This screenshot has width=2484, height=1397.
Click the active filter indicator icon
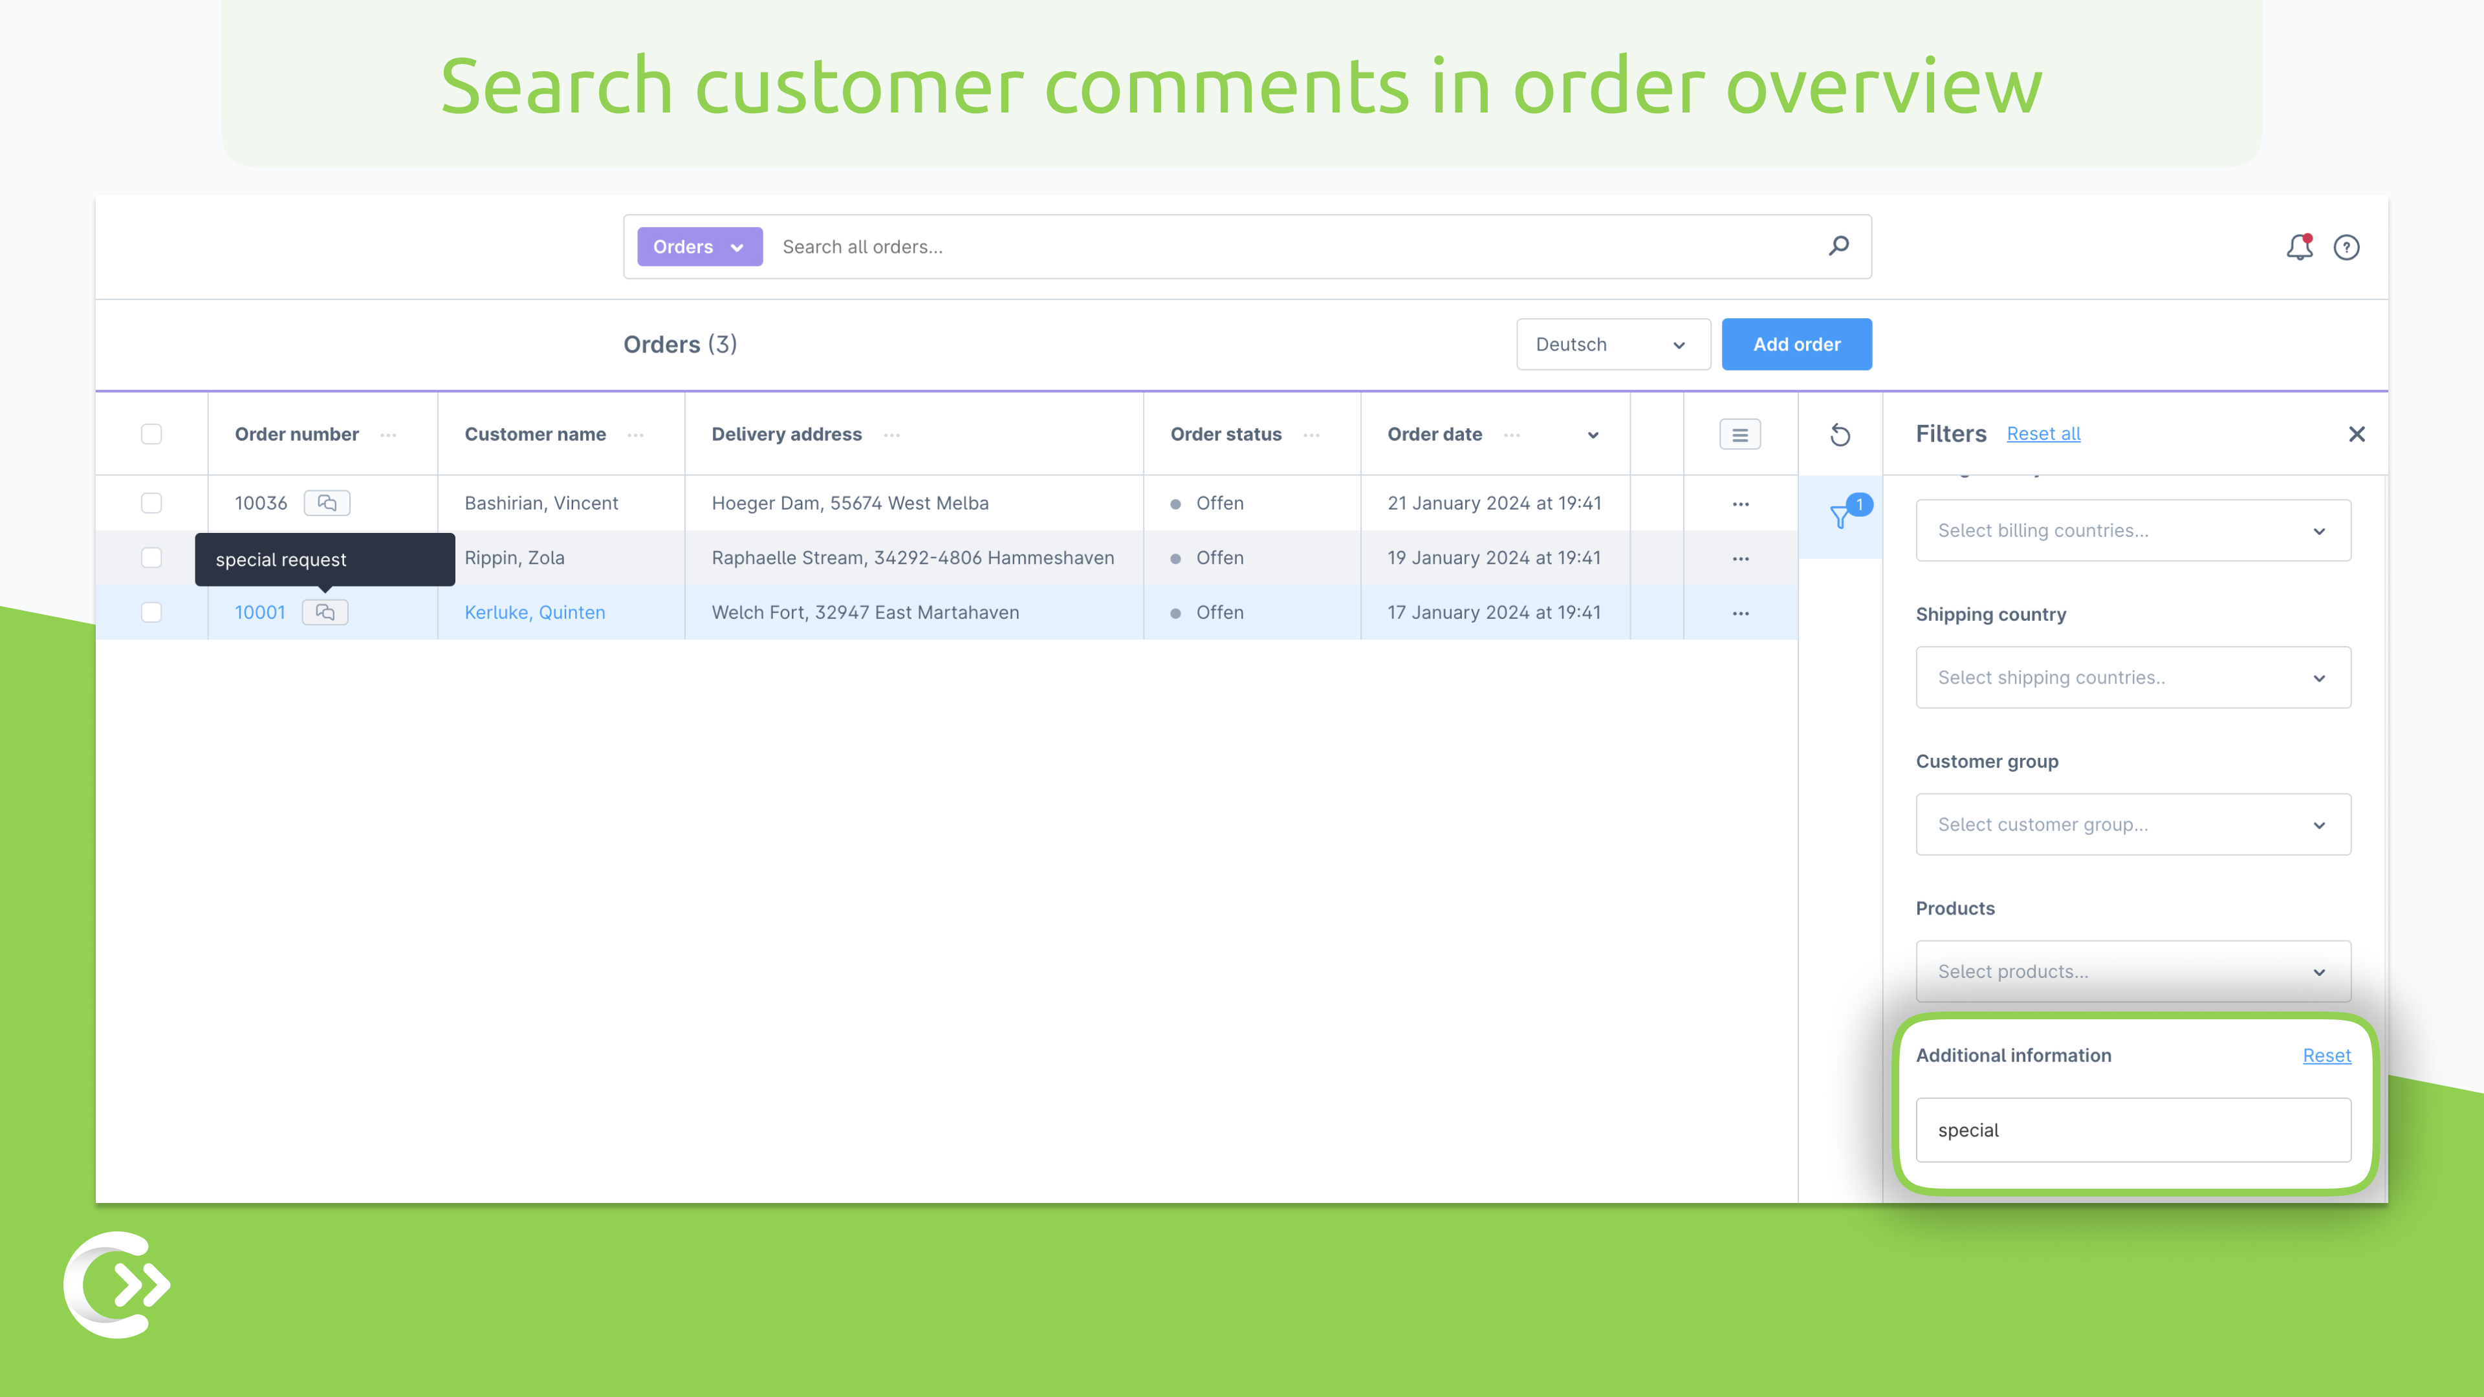pos(1841,515)
